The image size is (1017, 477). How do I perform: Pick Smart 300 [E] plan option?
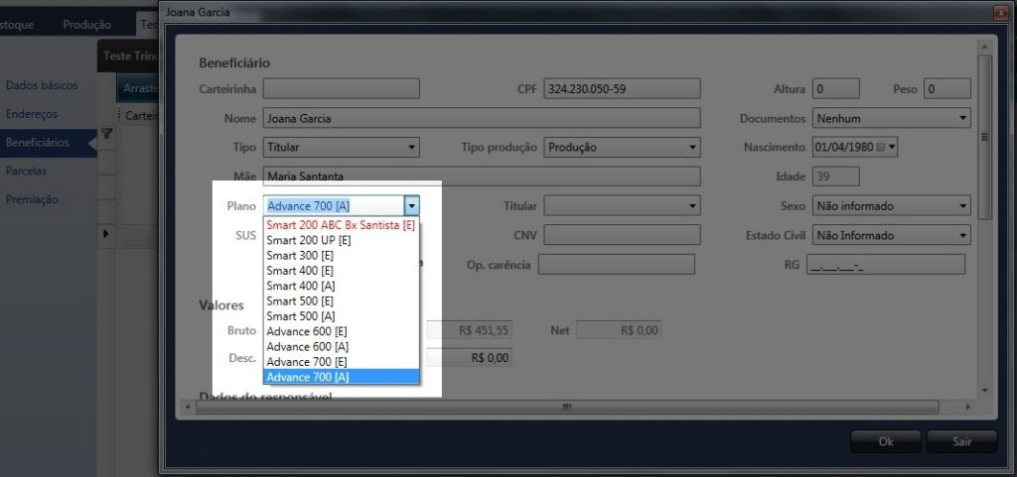tap(342, 256)
